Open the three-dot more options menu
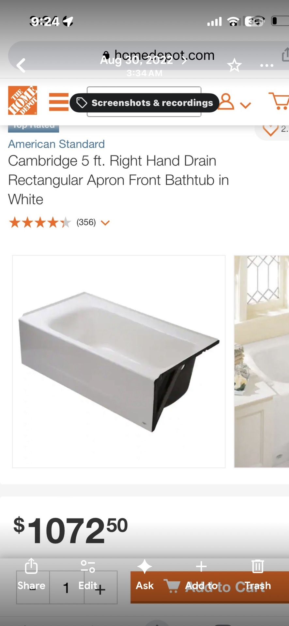 [x=266, y=66]
